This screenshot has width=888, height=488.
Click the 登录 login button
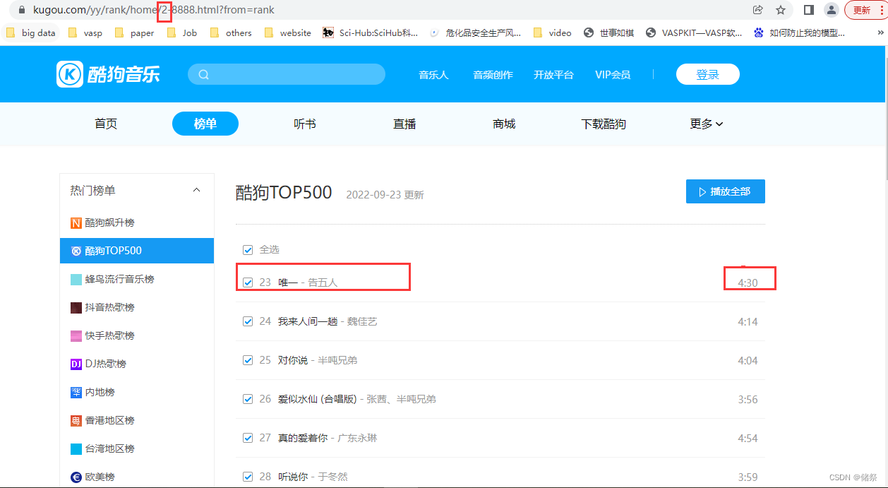[x=707, y=73]
